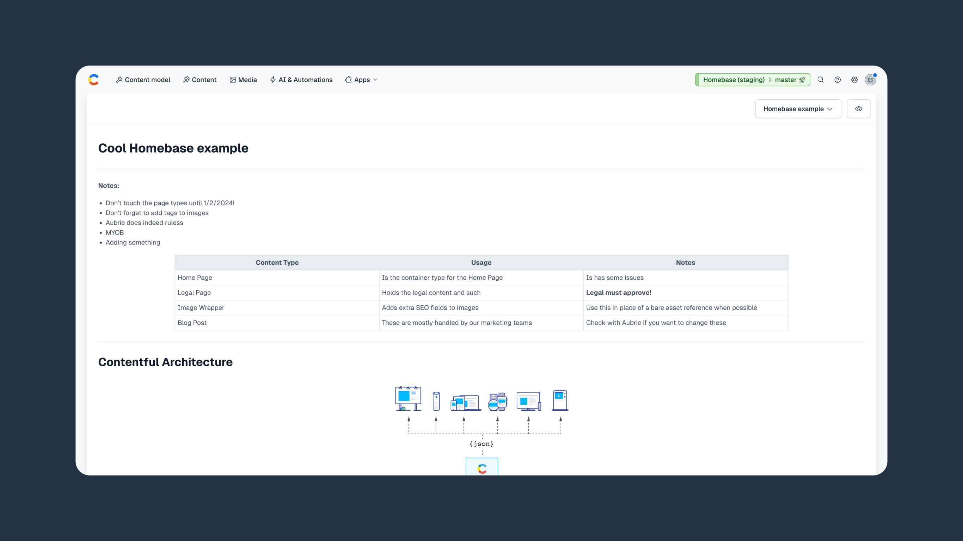The width and height of the screenshot is (963, 541).
Task: Open the search magnifier icon
Action: pyautogui.click(x=820, y=80)
